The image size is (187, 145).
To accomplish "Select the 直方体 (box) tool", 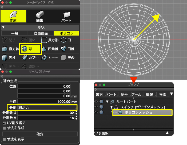I will point(10,49).
